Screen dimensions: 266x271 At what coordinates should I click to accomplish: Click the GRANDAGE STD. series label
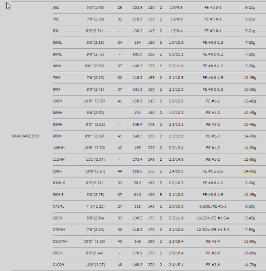click(26, 136)
